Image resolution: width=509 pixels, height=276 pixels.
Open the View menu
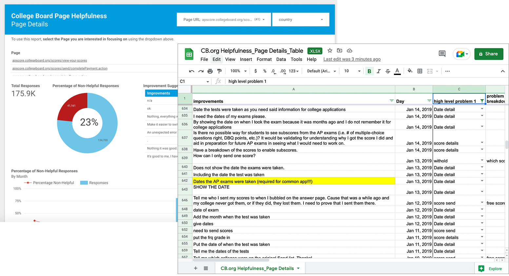[x=230, y=59]
